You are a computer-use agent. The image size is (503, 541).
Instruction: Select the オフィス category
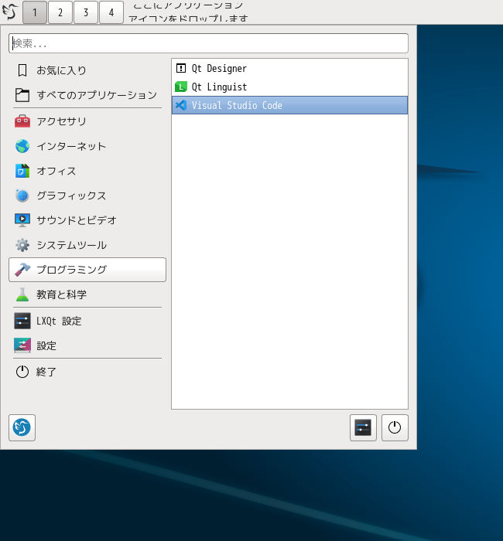(x=87, y=171)
